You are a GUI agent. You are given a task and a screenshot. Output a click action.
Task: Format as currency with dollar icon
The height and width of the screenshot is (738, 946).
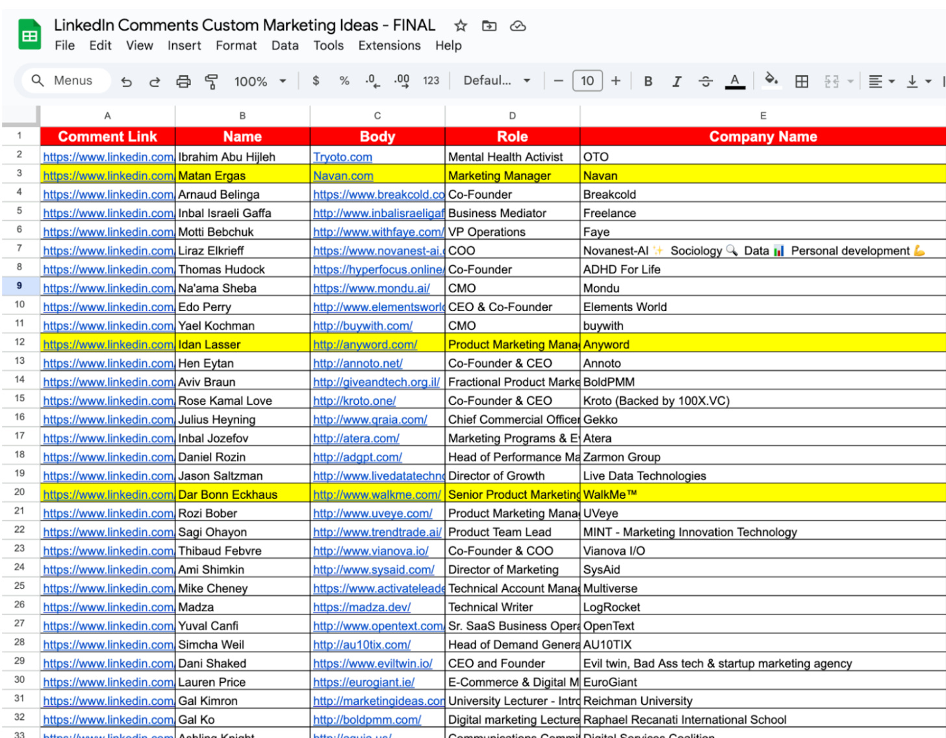(316, 81)
